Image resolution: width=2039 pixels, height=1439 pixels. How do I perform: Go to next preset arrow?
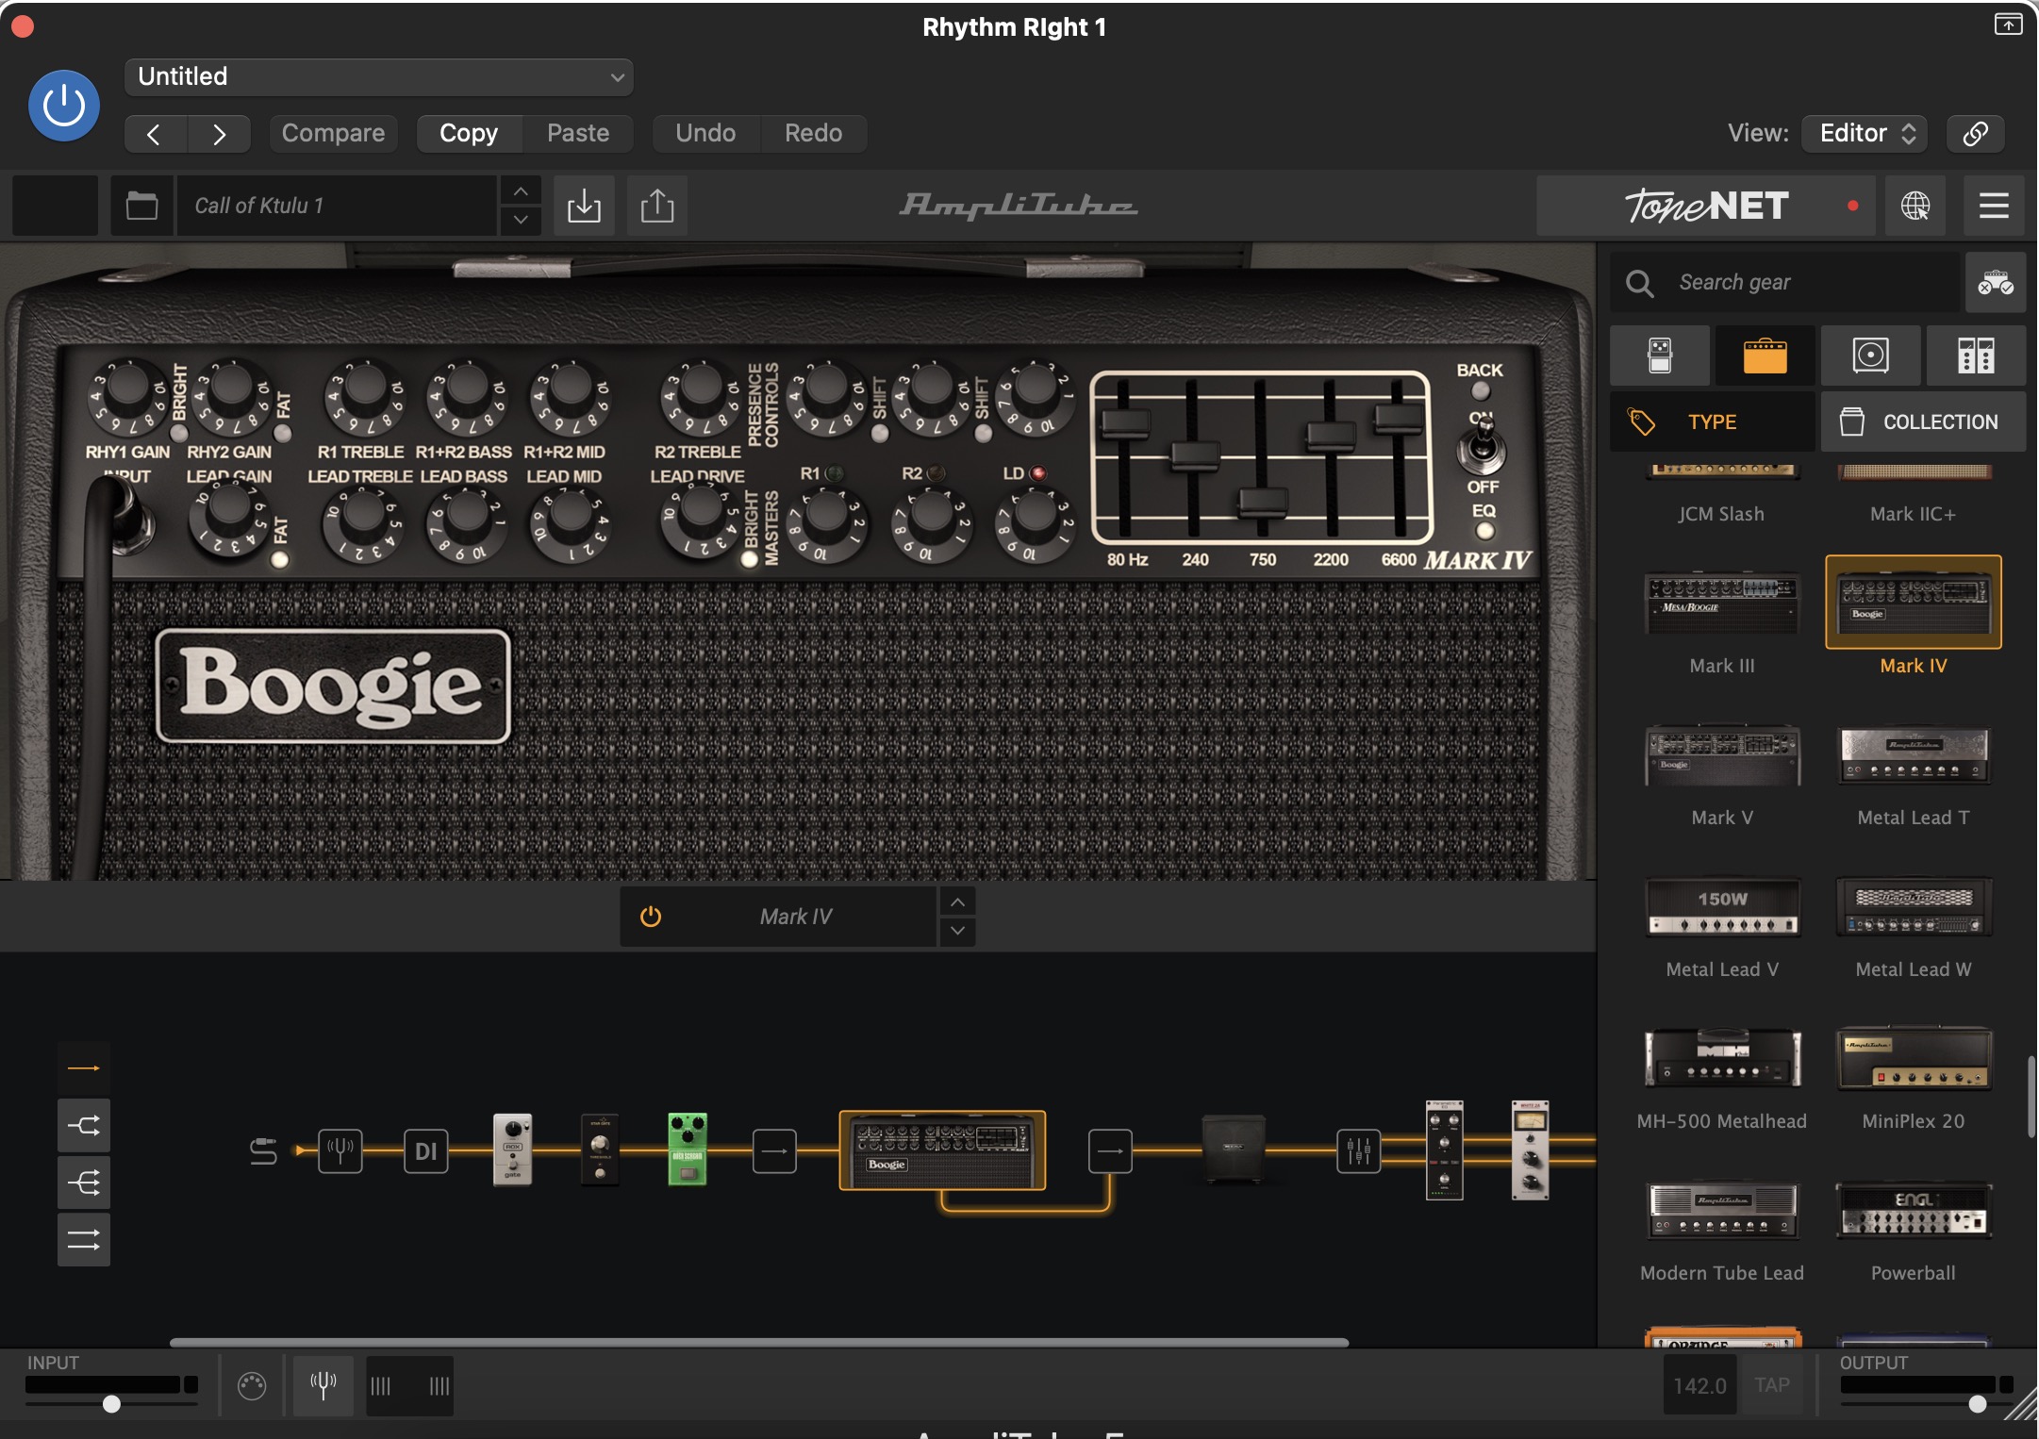click(219, 134)
